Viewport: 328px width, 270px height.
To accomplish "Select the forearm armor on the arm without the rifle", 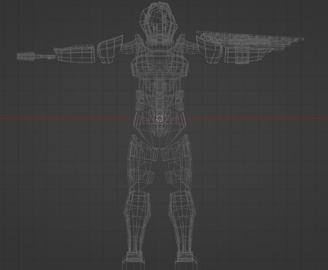I will pyautogui.click(x=74, y=54).
